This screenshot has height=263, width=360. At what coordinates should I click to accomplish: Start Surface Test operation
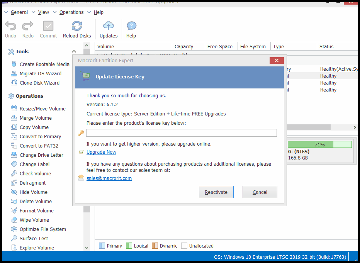[30, 238]
